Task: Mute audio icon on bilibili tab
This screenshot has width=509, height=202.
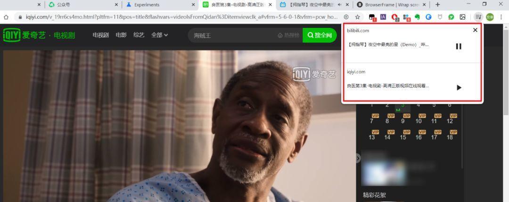Action: click(x=339, y=5)
